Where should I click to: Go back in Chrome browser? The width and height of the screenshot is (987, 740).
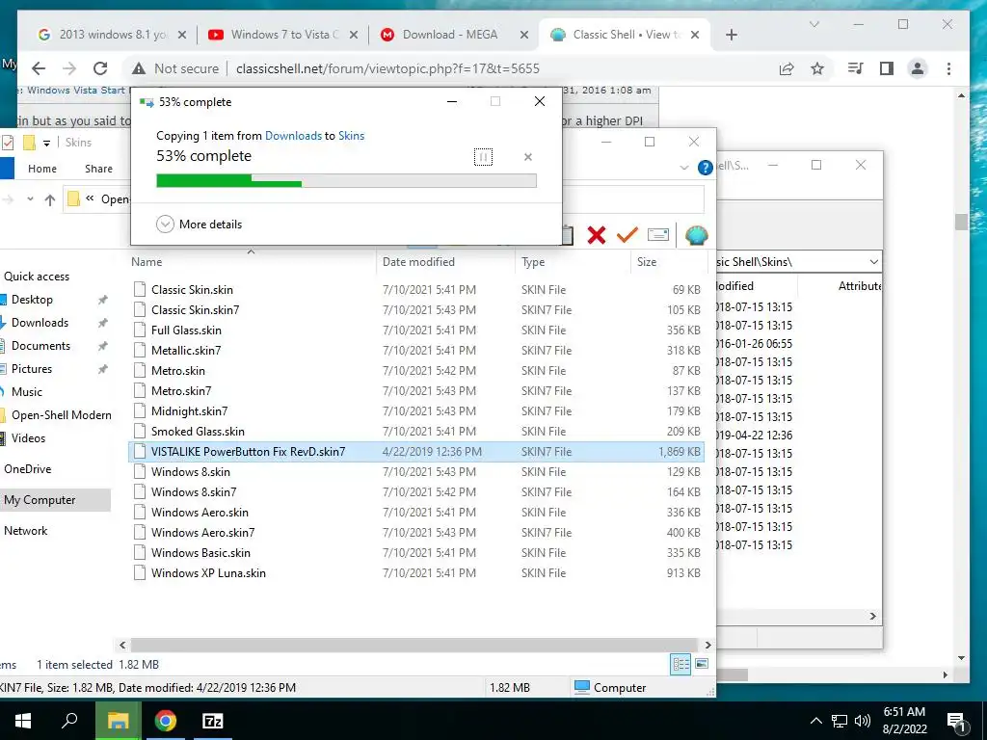39,68
